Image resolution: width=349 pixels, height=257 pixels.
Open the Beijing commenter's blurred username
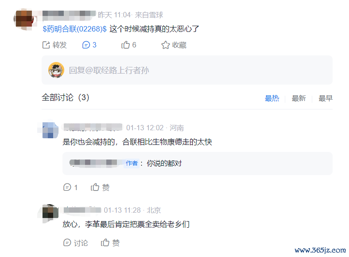pyautogui.click(x=82, y=210)
